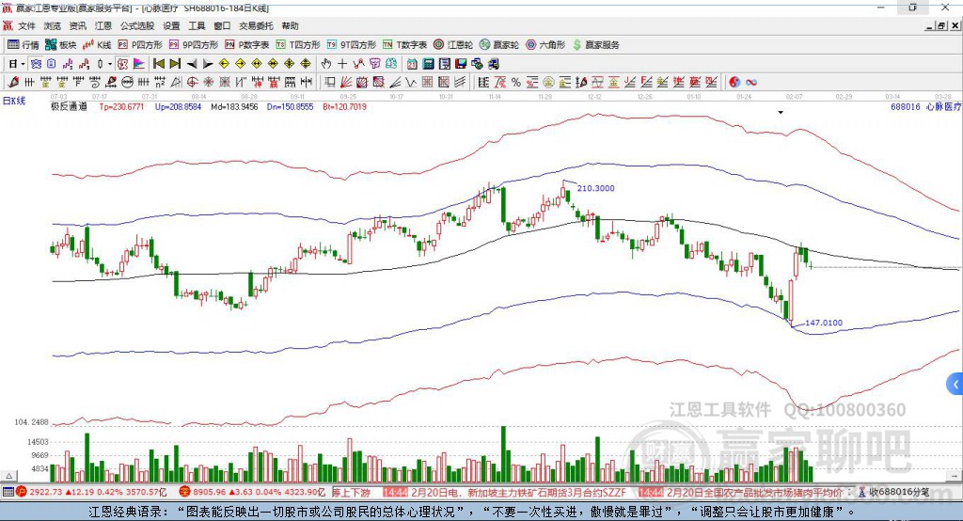Viewport: 963px width, 521px height.
Task: Open the 公式选股 menu
Action: coord(137,25)
